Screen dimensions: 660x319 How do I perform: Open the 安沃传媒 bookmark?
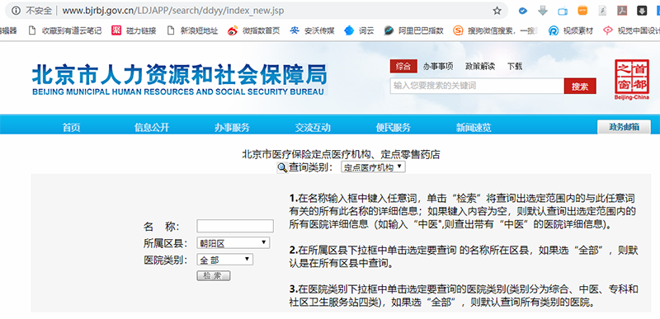[x=312, y=30]
